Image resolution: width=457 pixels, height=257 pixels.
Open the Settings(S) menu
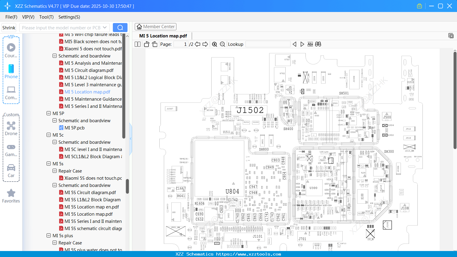[69, 17]
